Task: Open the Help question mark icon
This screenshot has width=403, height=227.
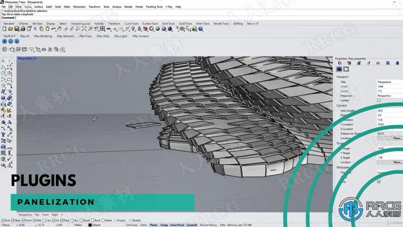Action: [x=201, y=29]
